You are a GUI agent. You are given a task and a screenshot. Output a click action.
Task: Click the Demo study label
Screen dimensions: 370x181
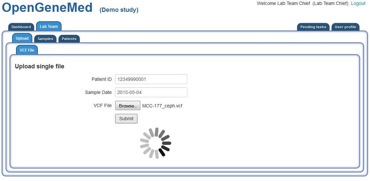point(119,10)
